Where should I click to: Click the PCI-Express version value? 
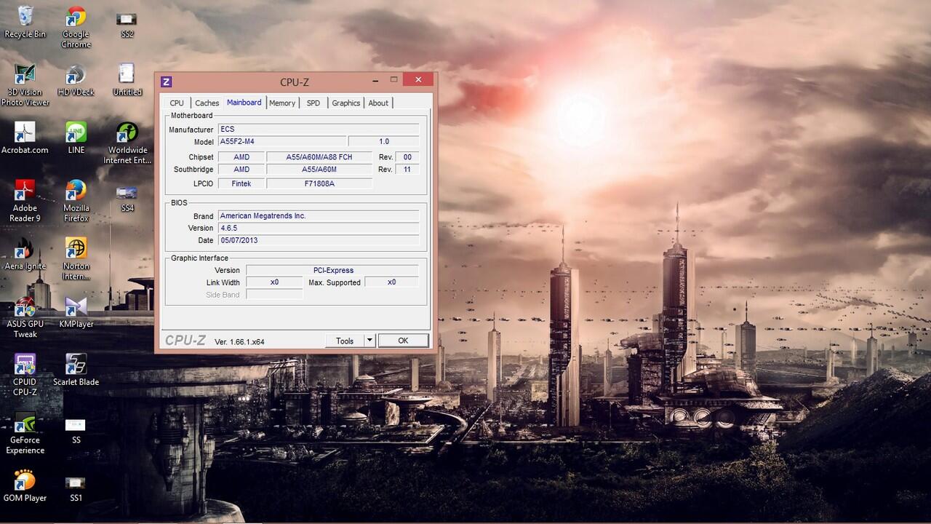click(332, 270)
